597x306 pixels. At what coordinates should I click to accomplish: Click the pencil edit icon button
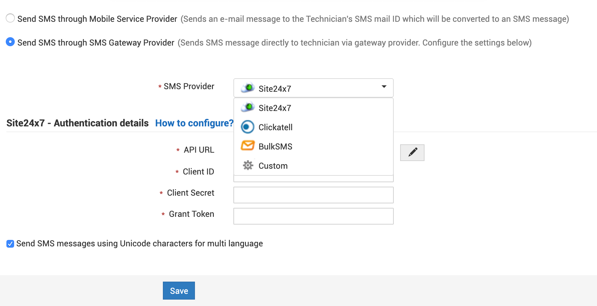pyautogui.click(x=412, y=152)
